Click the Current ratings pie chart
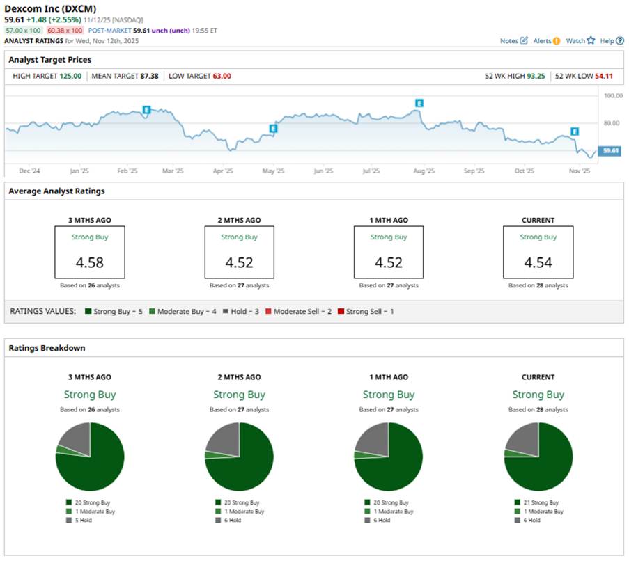Screen dimensions: 629x563 coord(538,457)
